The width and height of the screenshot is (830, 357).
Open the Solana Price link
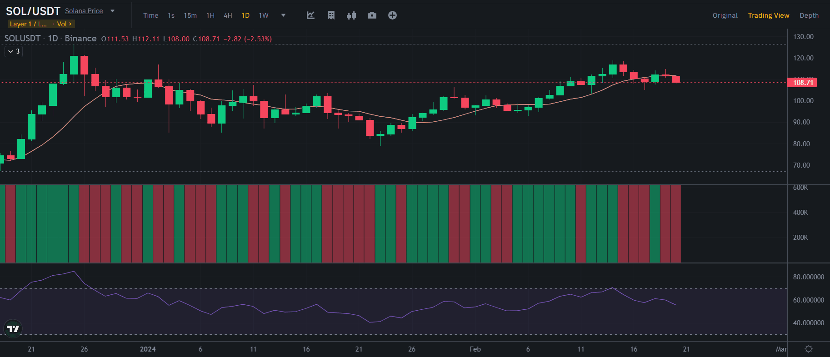tap(84, 11)
